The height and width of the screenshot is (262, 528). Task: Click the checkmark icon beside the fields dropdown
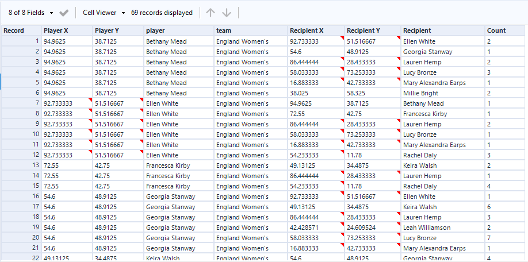click(x=64, y=13)
